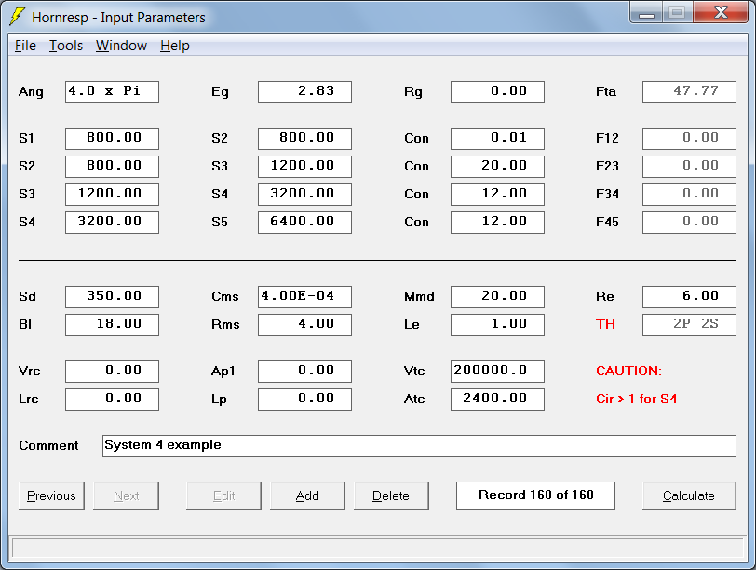756x570 pixels.
Task: Open the Tools menu
Action: pyautogui.click(x=66, y=46)
